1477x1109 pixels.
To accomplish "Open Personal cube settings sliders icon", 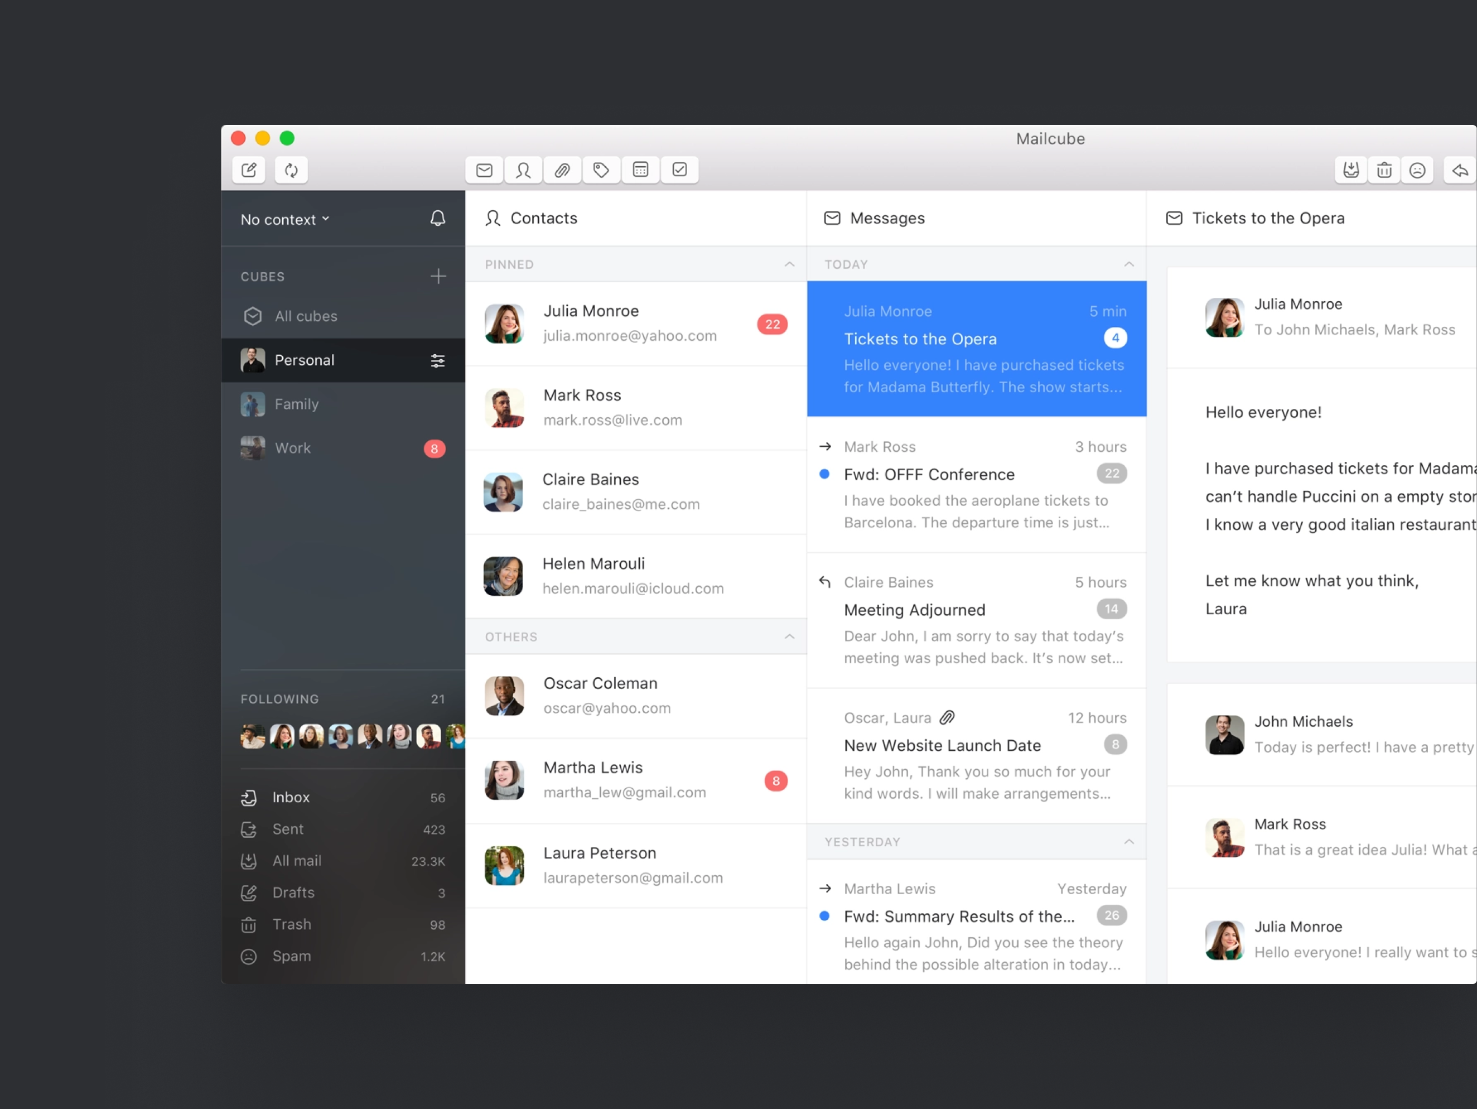I will click(x=437, y=360).
